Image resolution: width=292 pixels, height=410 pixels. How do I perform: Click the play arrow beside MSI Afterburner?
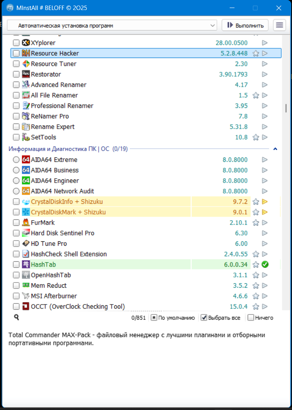264,296
